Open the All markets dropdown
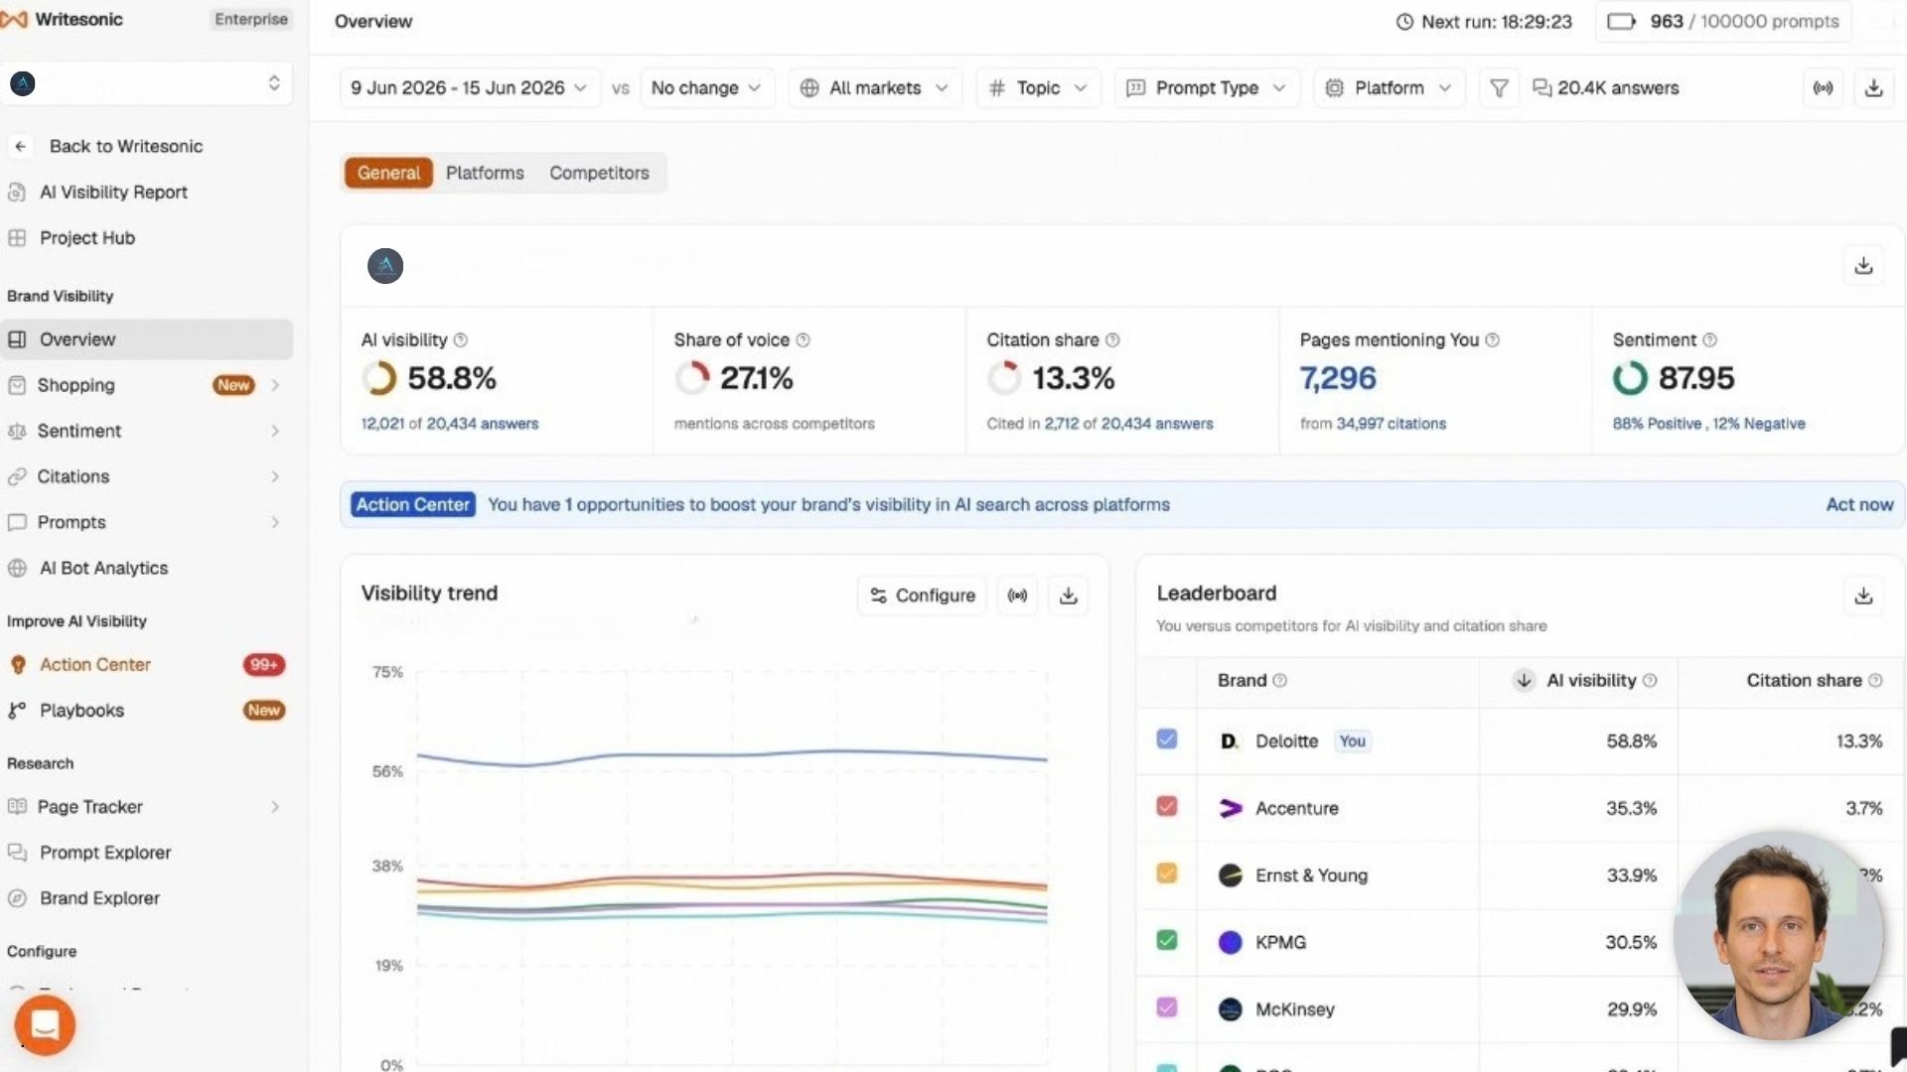1907x1072 pixels. [x=875, y=88]
